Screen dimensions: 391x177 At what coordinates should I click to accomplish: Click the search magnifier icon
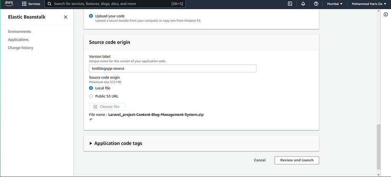pyautogui.click(x=49, y=4)
